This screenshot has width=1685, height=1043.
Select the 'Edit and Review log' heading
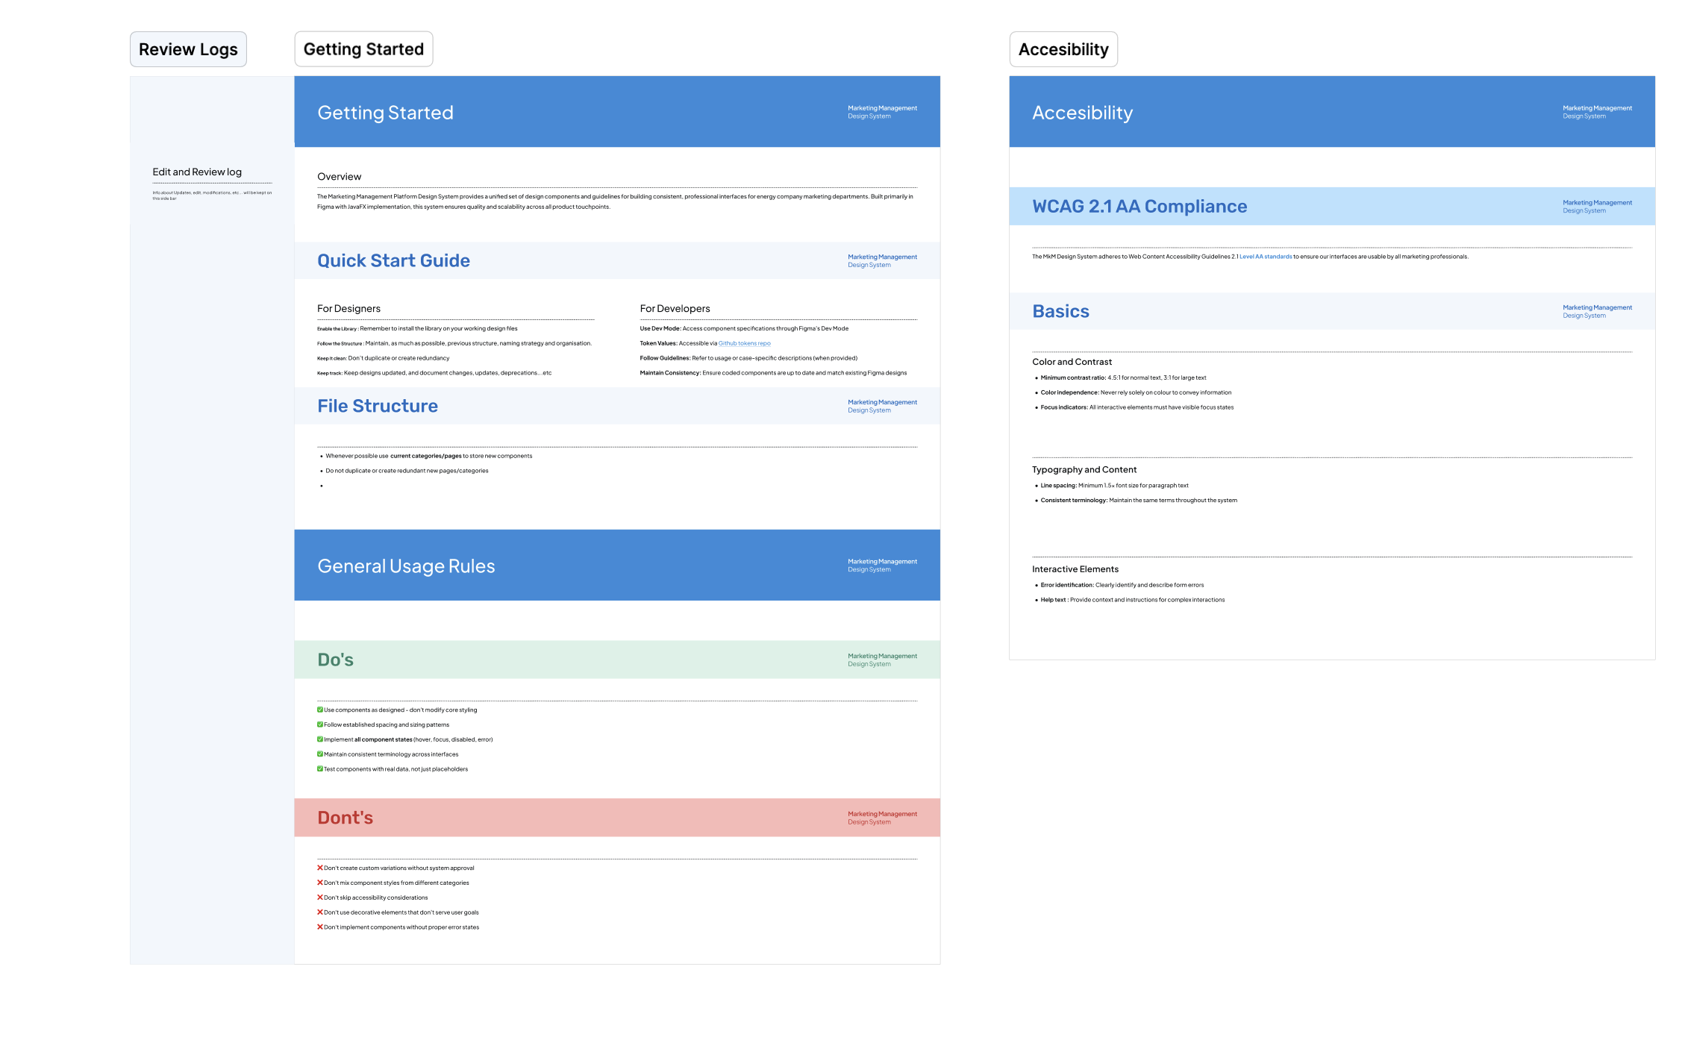click(x=197, y=172)
